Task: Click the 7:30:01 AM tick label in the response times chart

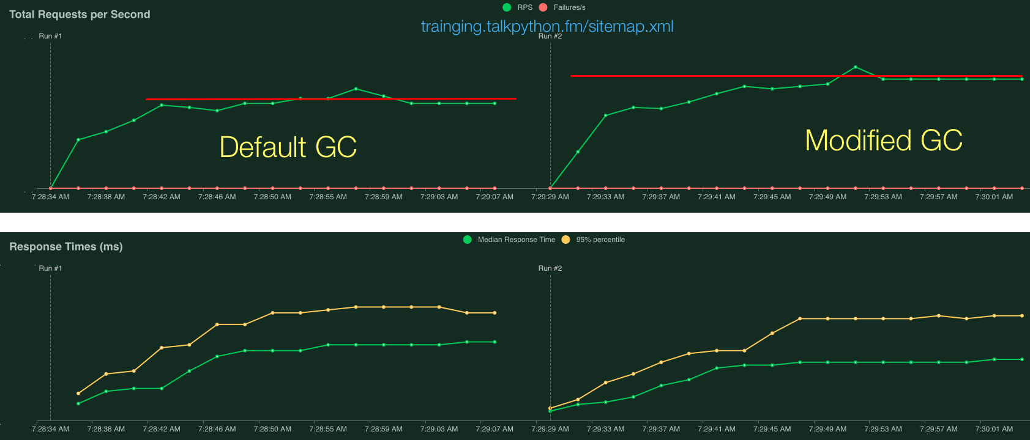Action: click(993, 429)
